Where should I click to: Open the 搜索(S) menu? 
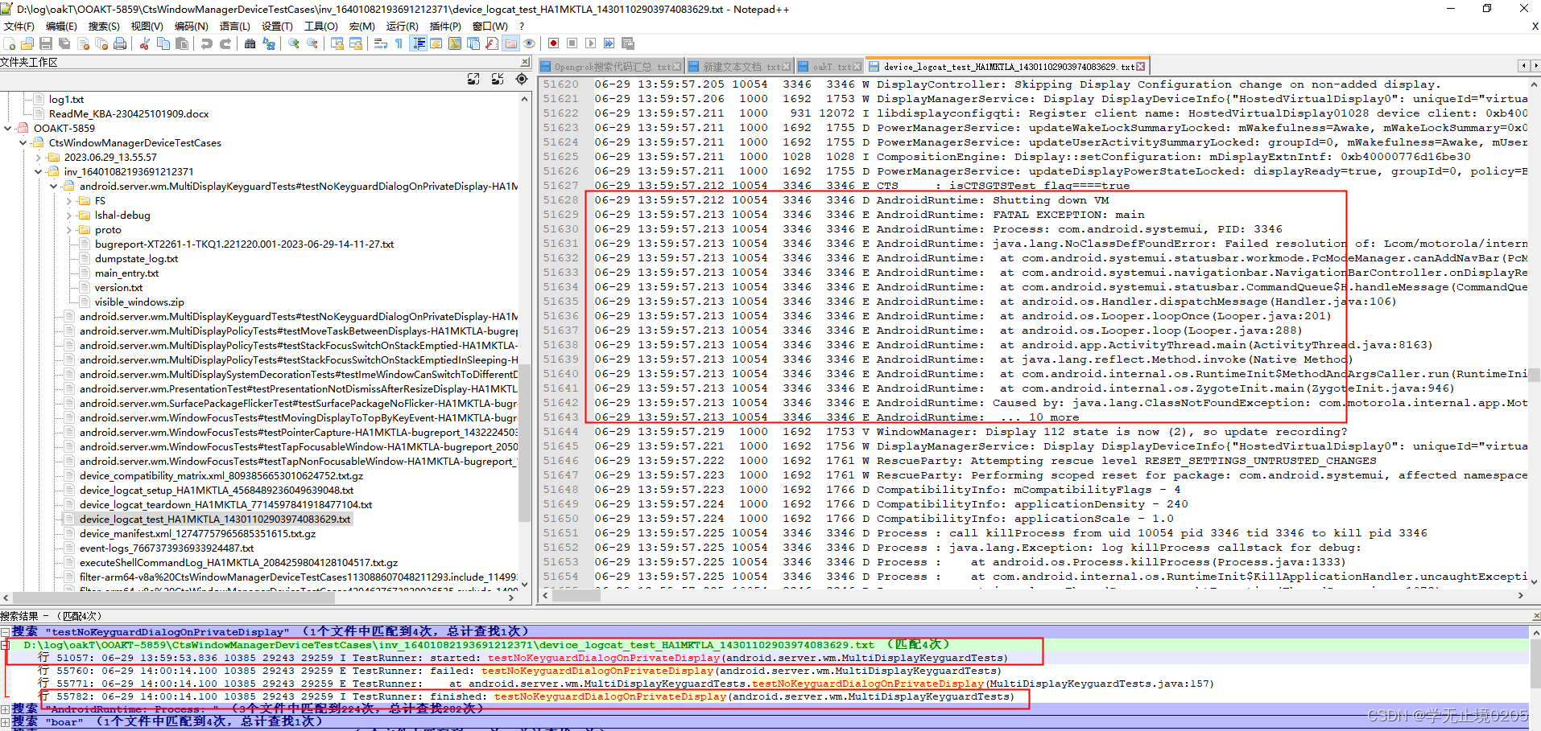104,26
